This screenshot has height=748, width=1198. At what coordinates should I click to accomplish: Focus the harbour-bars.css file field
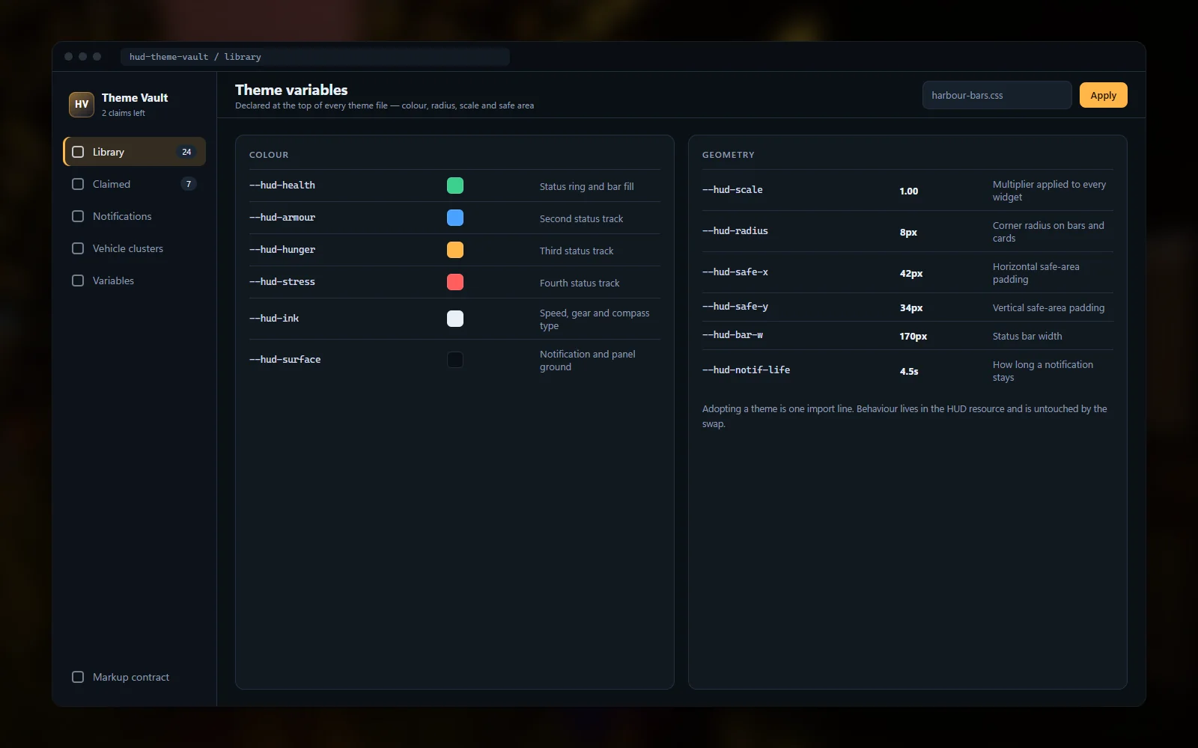997,95
